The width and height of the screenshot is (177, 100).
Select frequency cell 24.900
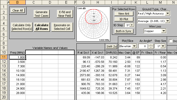coord(17,88)
